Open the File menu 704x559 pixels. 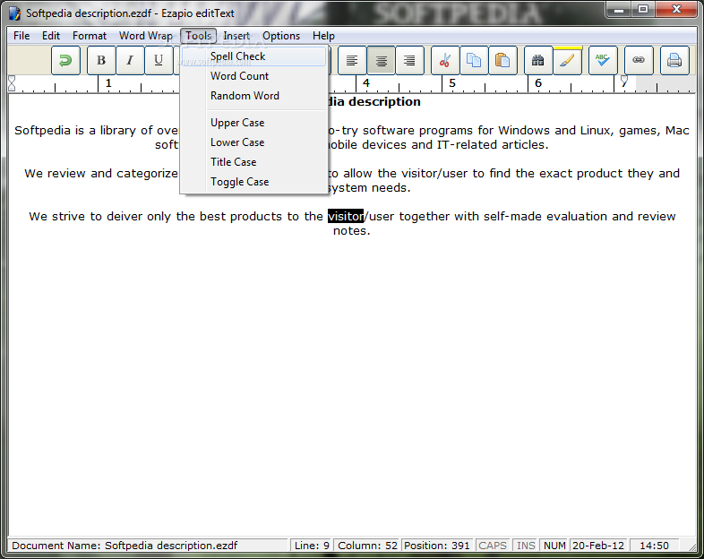click(x=21, y=36)
